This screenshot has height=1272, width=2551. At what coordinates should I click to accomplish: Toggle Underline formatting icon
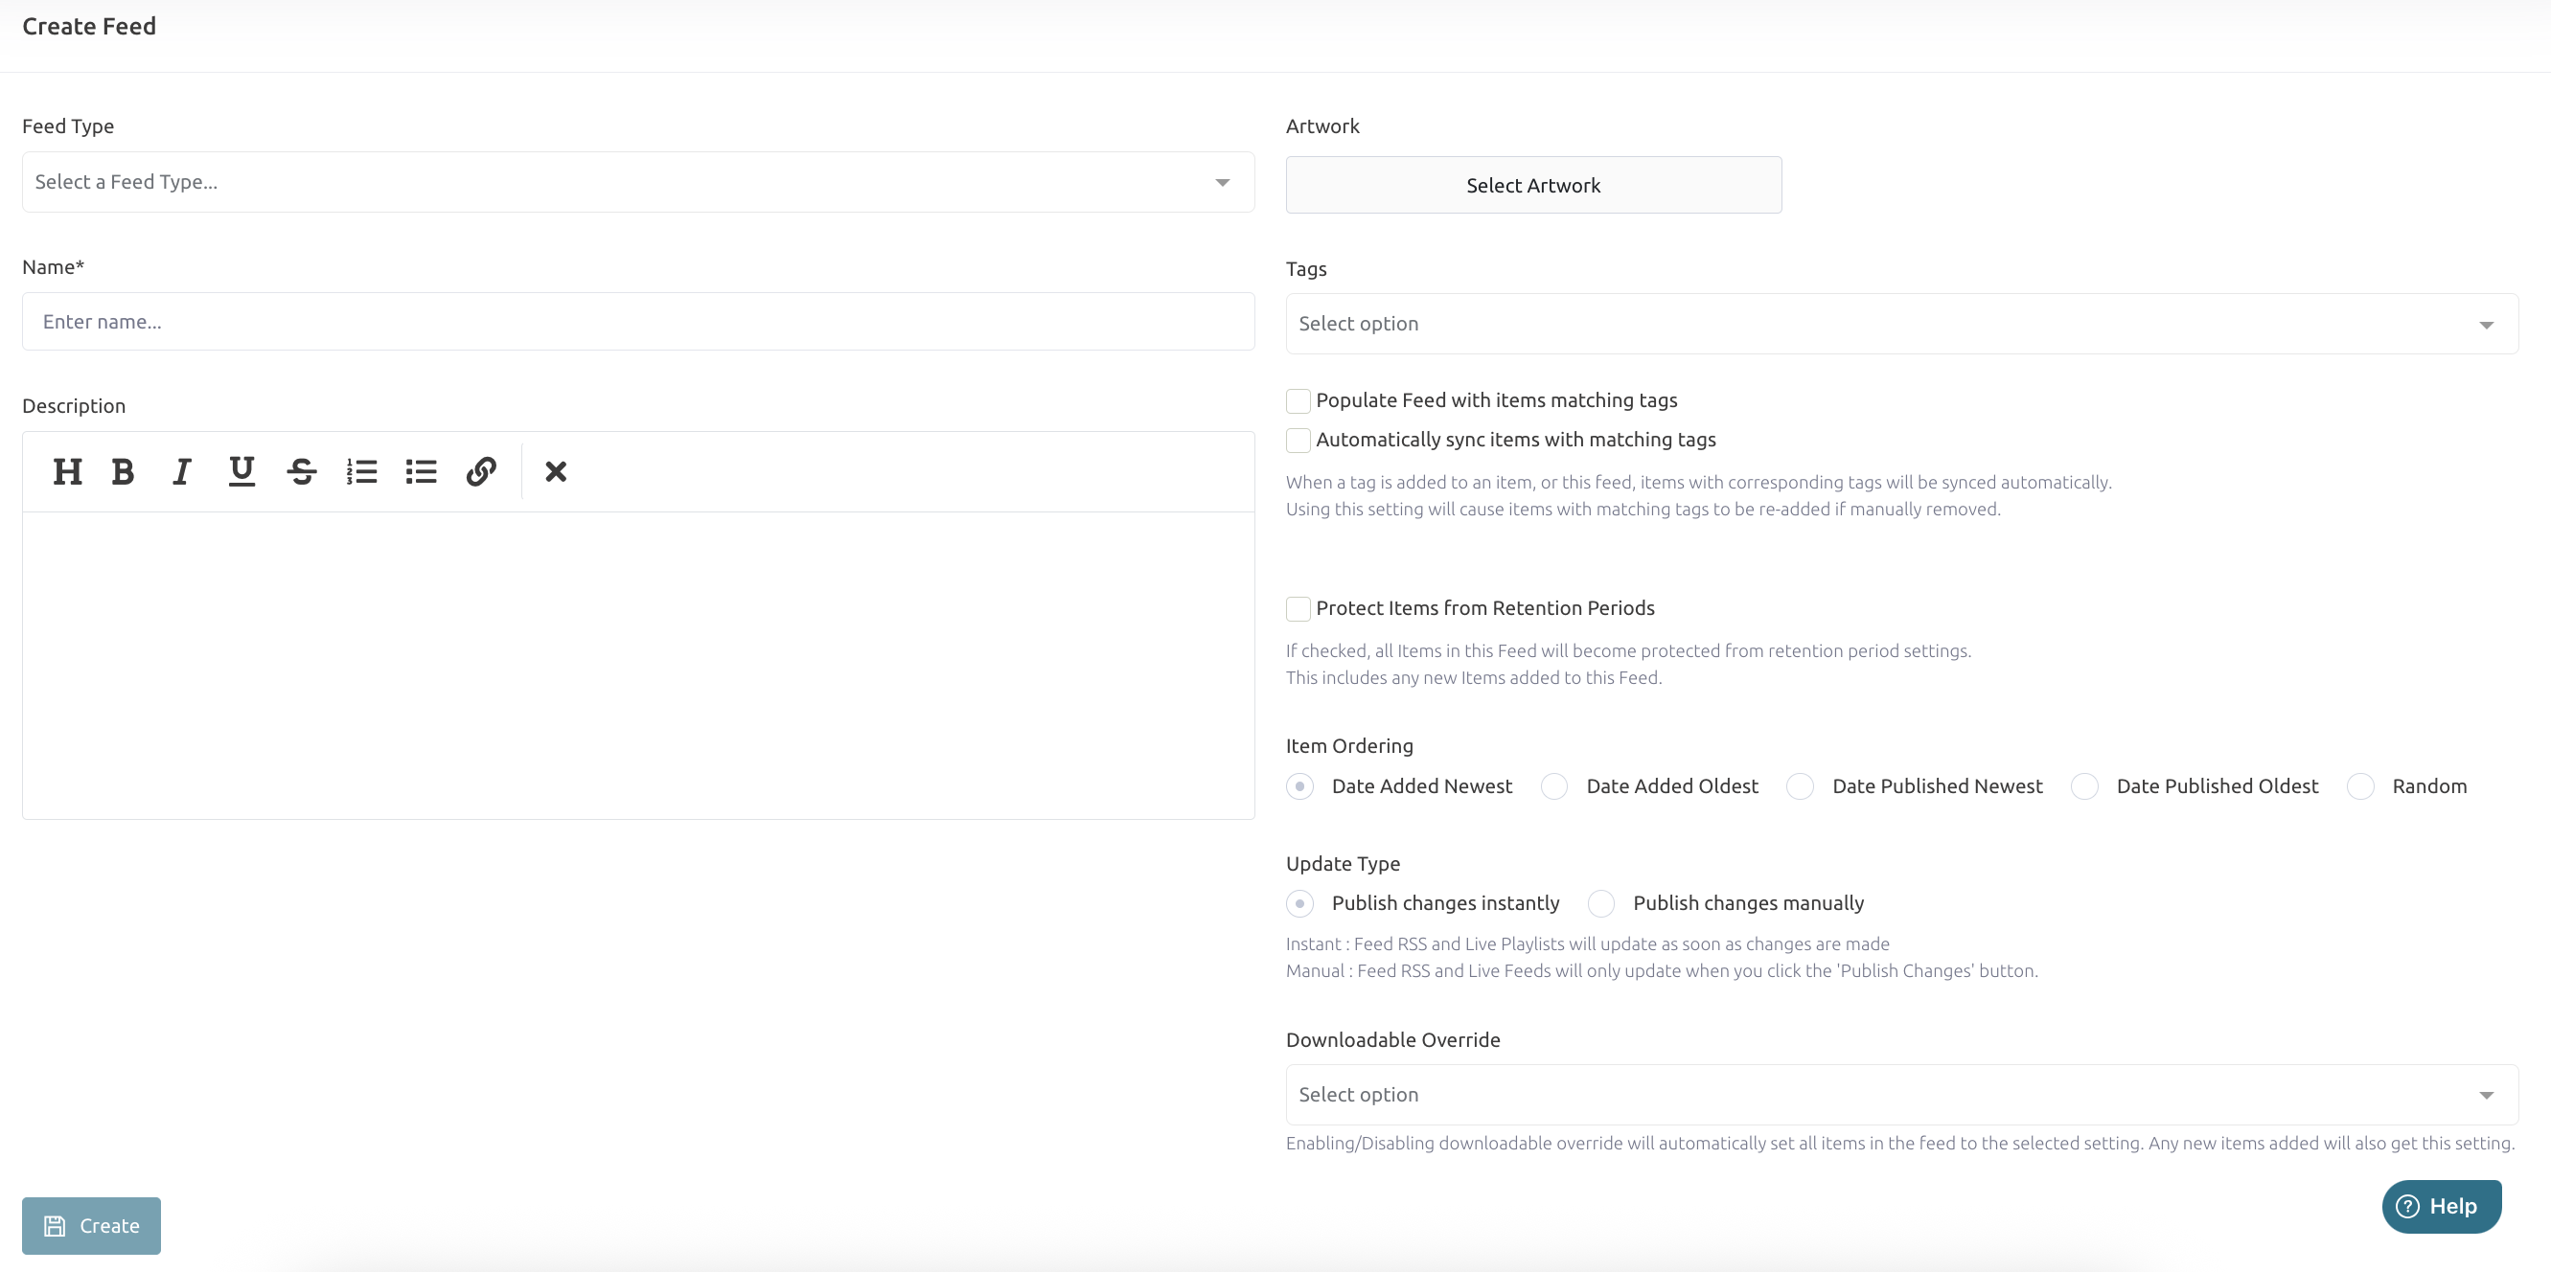[241, 472]
